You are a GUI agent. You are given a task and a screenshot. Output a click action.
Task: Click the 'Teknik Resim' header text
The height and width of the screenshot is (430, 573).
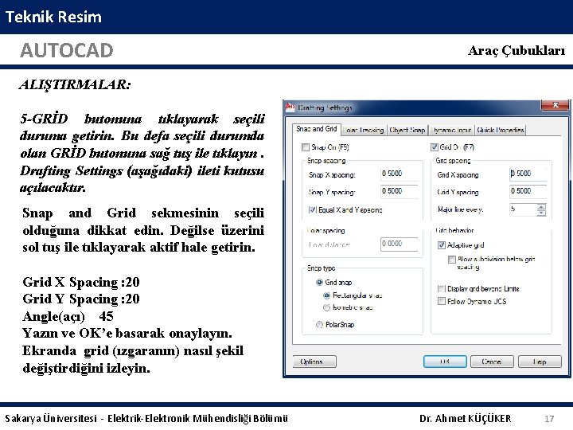53,17
